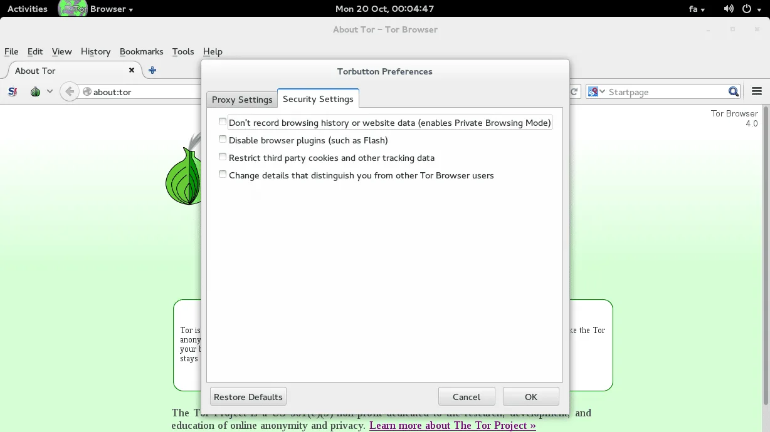The image size is (770, 432).
Task: Click the reload page icon
Action: 574,92
